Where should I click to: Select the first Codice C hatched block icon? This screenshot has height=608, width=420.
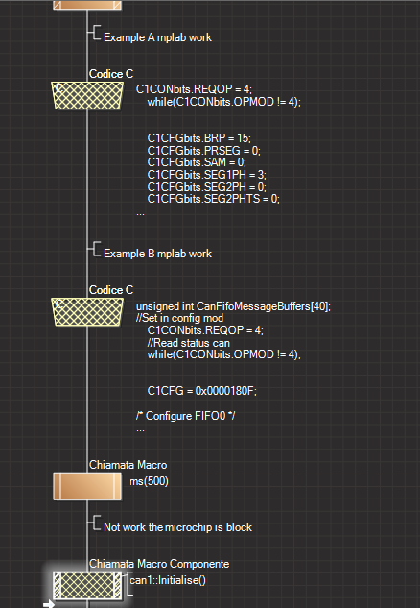click(x=87, y=96)
